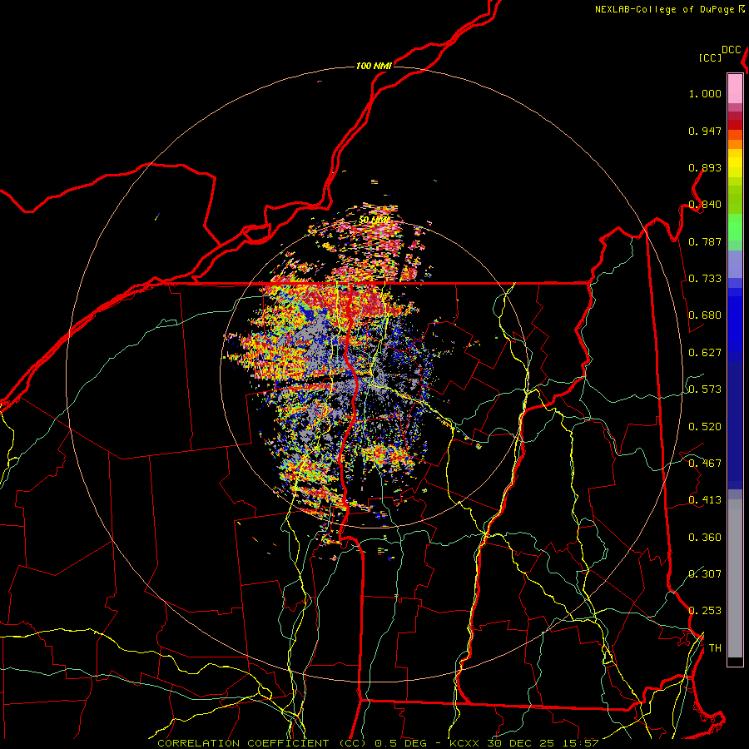Click the 1.000 color scale value
The image size is (749, 749).
tap(705, 94)
